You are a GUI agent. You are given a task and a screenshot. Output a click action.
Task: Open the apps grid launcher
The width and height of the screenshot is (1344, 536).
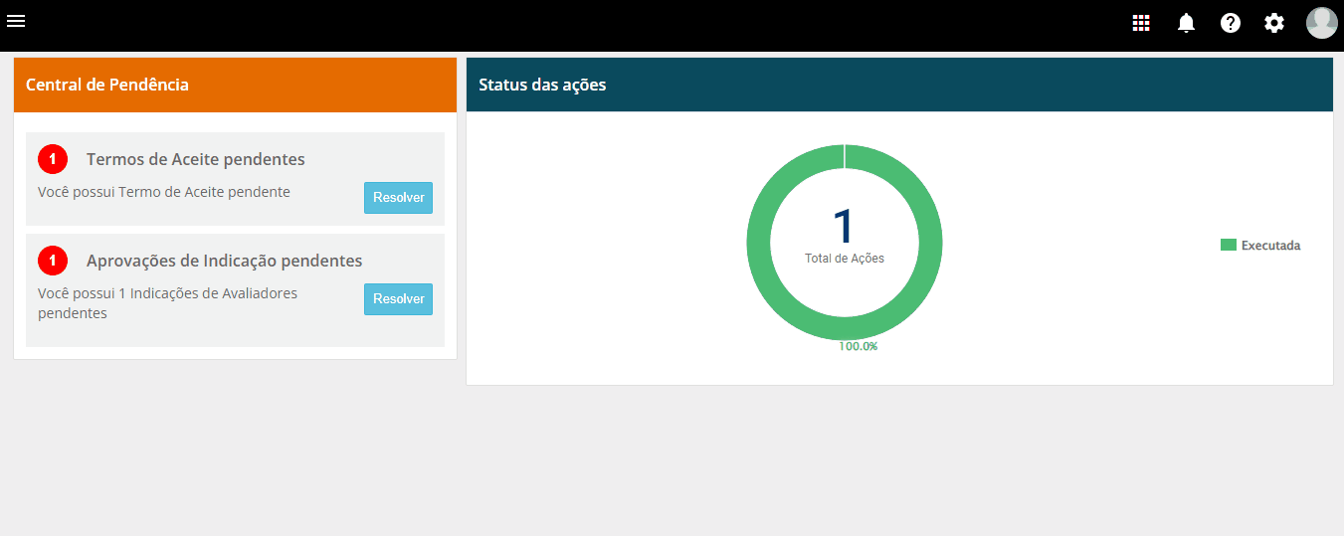coord(1141,23)
